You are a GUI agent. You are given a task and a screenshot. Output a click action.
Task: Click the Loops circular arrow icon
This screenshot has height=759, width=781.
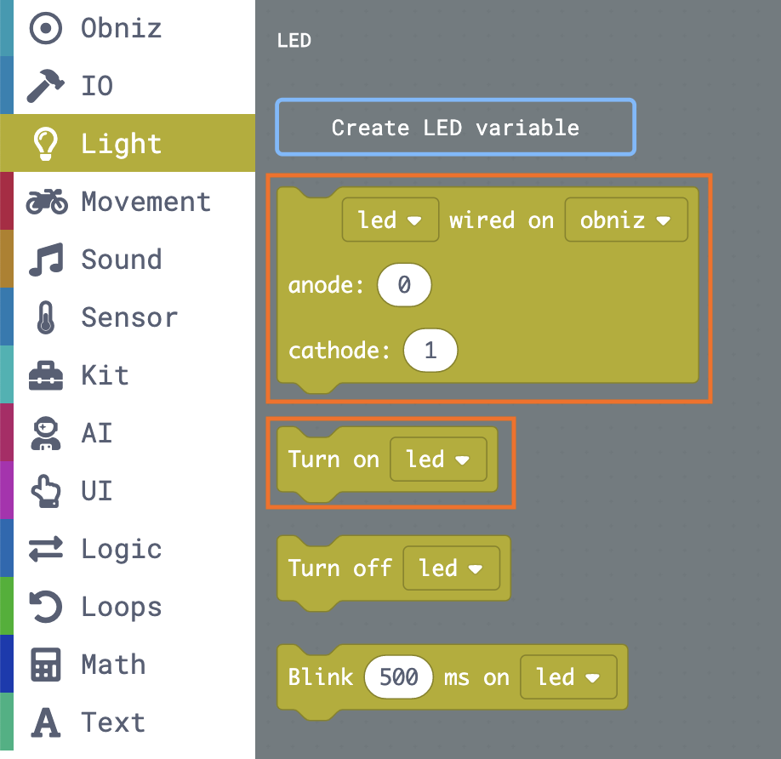tap(46, 607)
